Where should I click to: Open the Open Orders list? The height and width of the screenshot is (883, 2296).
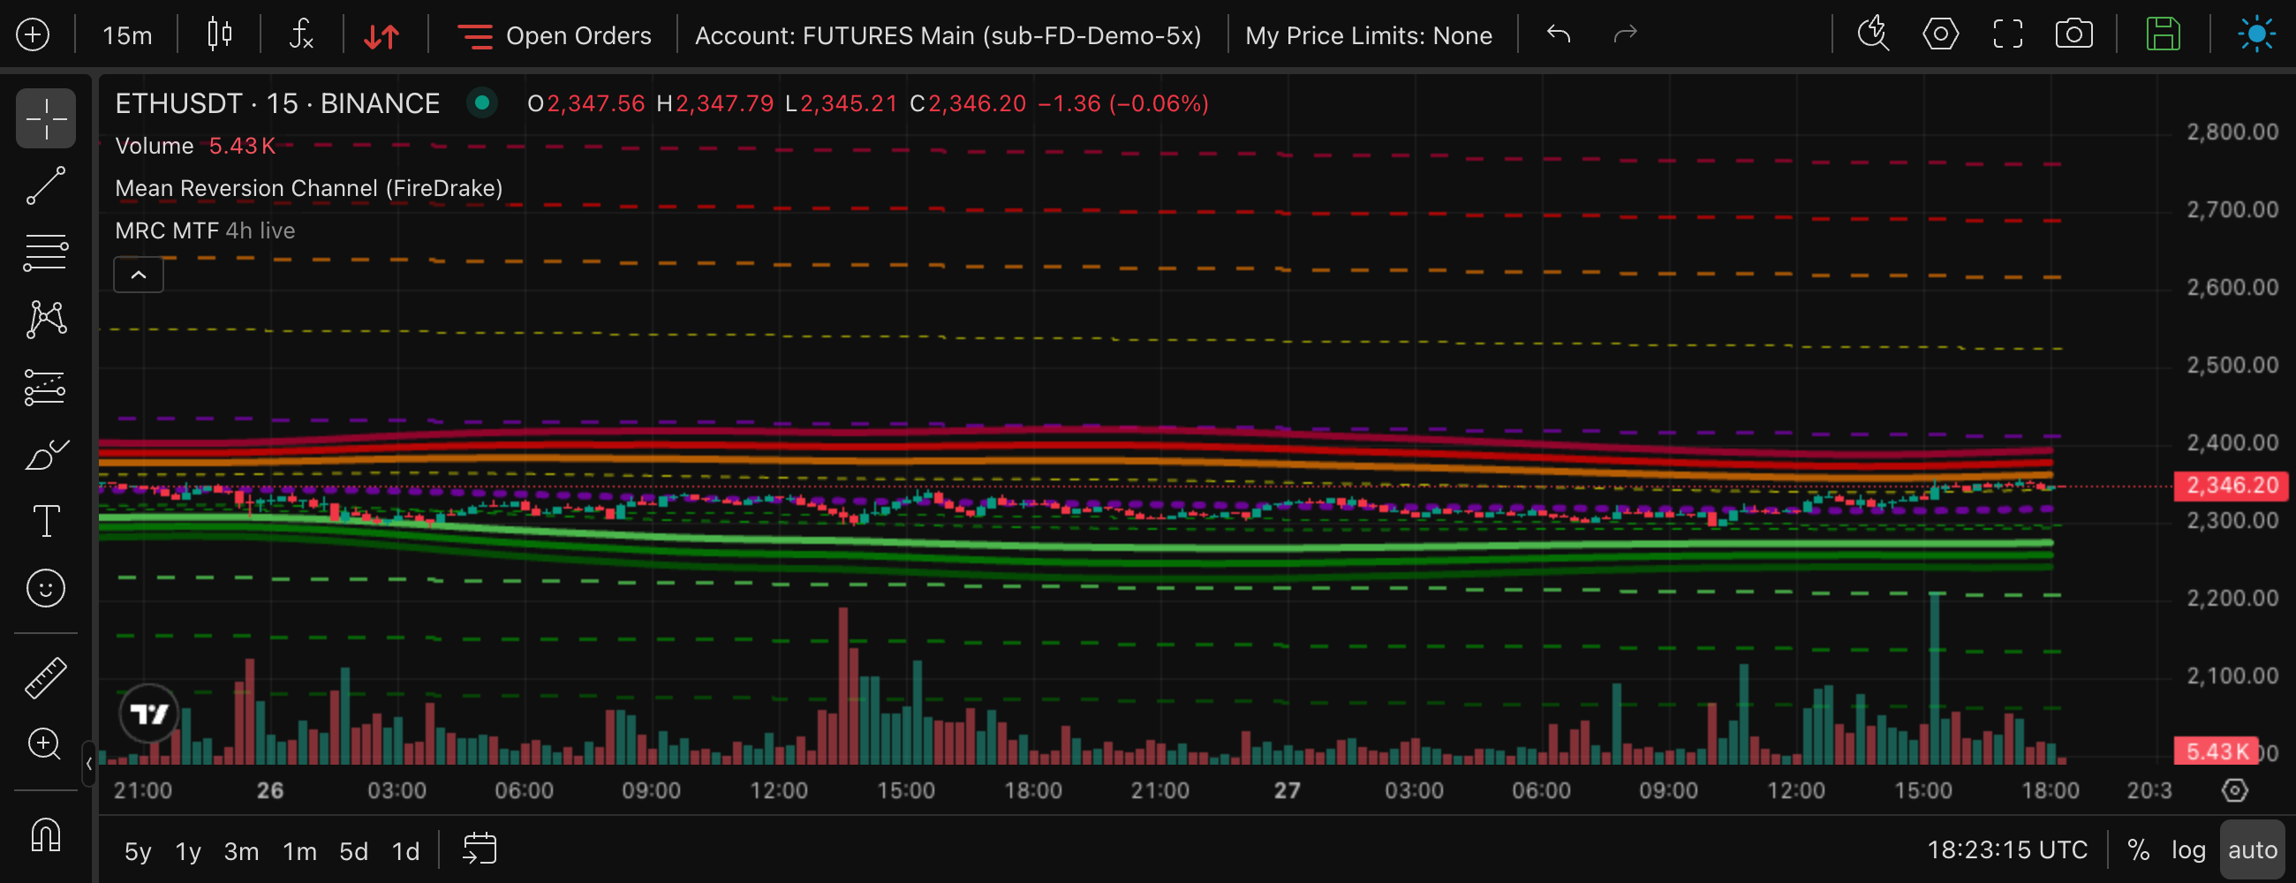coord(554,35)
